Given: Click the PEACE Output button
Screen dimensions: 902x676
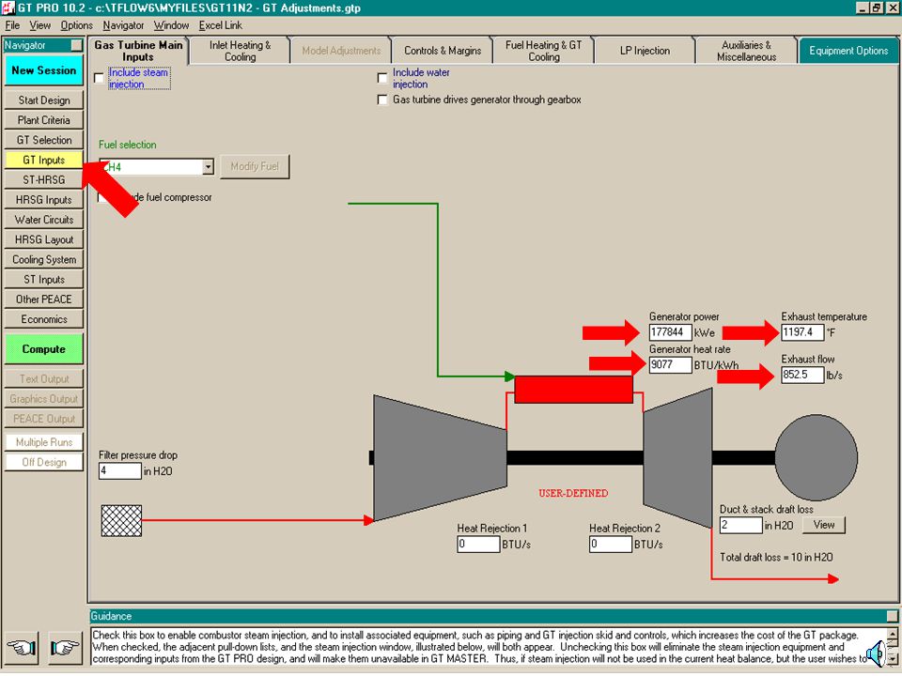Looking at the screenshot, I should click(44, 419).
